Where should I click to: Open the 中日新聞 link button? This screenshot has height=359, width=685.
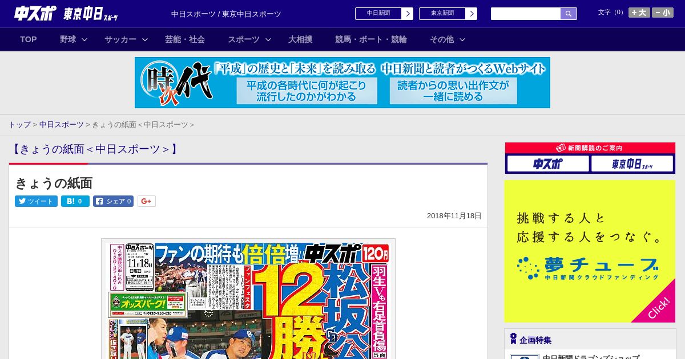tap(378, 14)
